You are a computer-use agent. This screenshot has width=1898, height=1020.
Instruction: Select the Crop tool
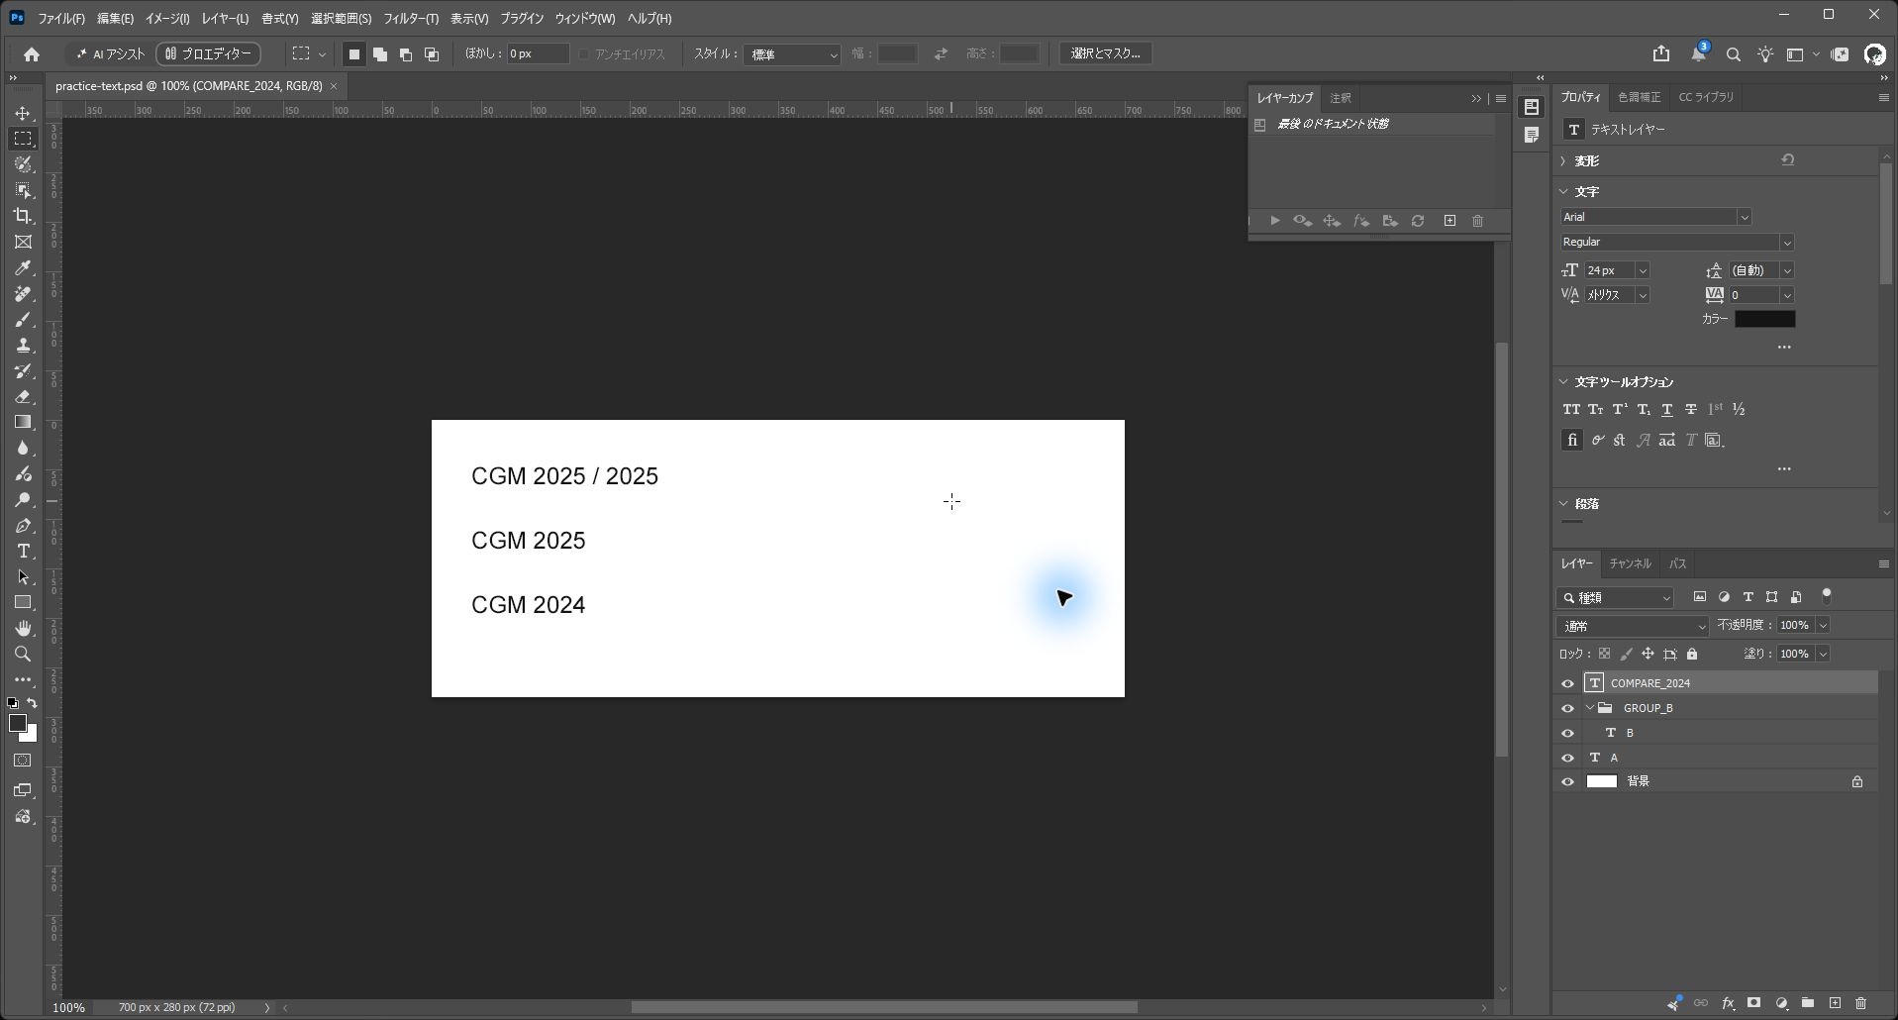coord(23,216)
